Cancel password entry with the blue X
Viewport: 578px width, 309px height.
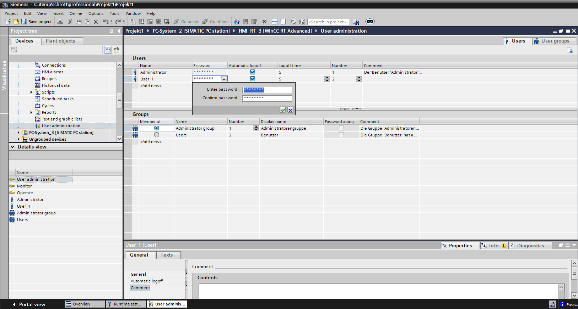(290, 110)
